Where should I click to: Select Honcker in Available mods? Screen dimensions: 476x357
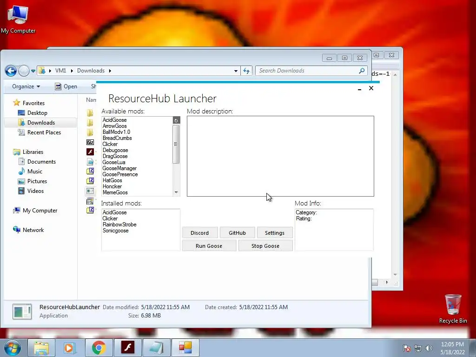[112, 186]
